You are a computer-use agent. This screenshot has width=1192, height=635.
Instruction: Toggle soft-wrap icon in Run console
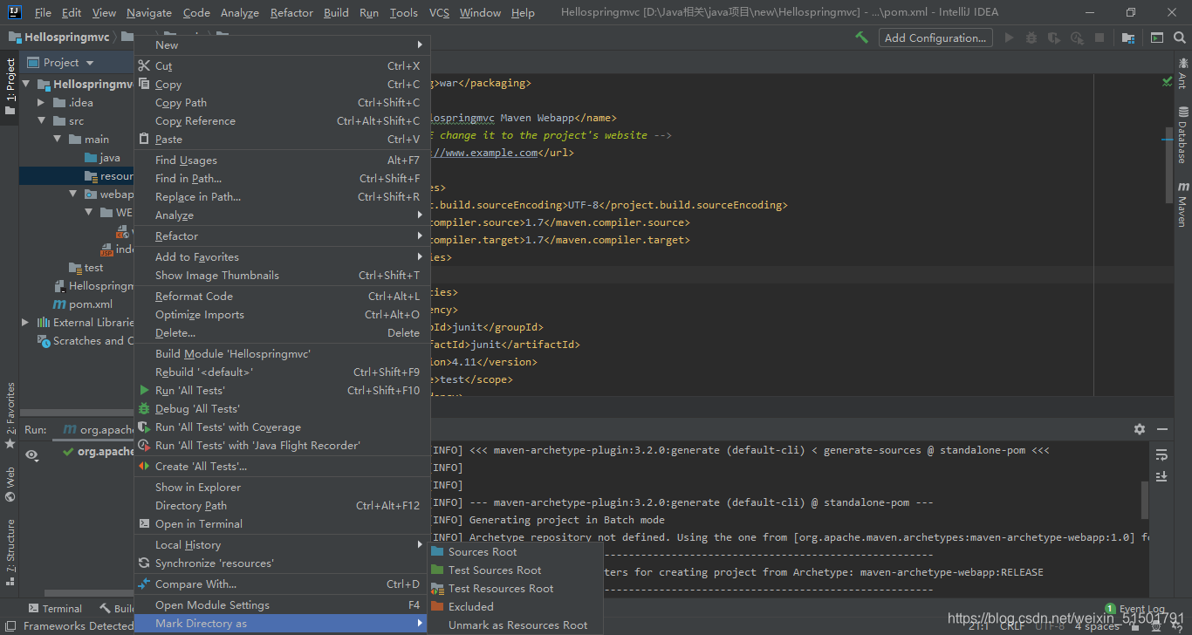(1161, 454)
